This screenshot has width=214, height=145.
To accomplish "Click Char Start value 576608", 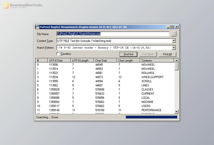I will pyautogui.click(x=100, y=89).
